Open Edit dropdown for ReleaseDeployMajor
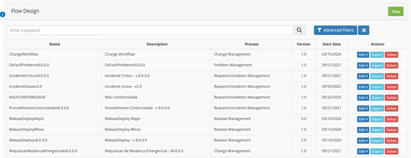Screen dimensions: 411x158 (363, 119)
